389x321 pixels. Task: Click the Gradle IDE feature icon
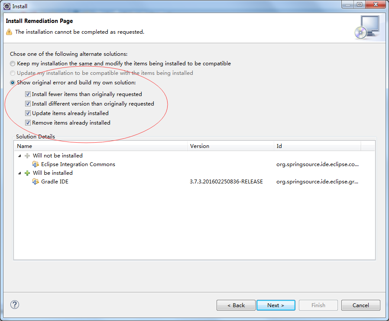(x=36, y=182)
